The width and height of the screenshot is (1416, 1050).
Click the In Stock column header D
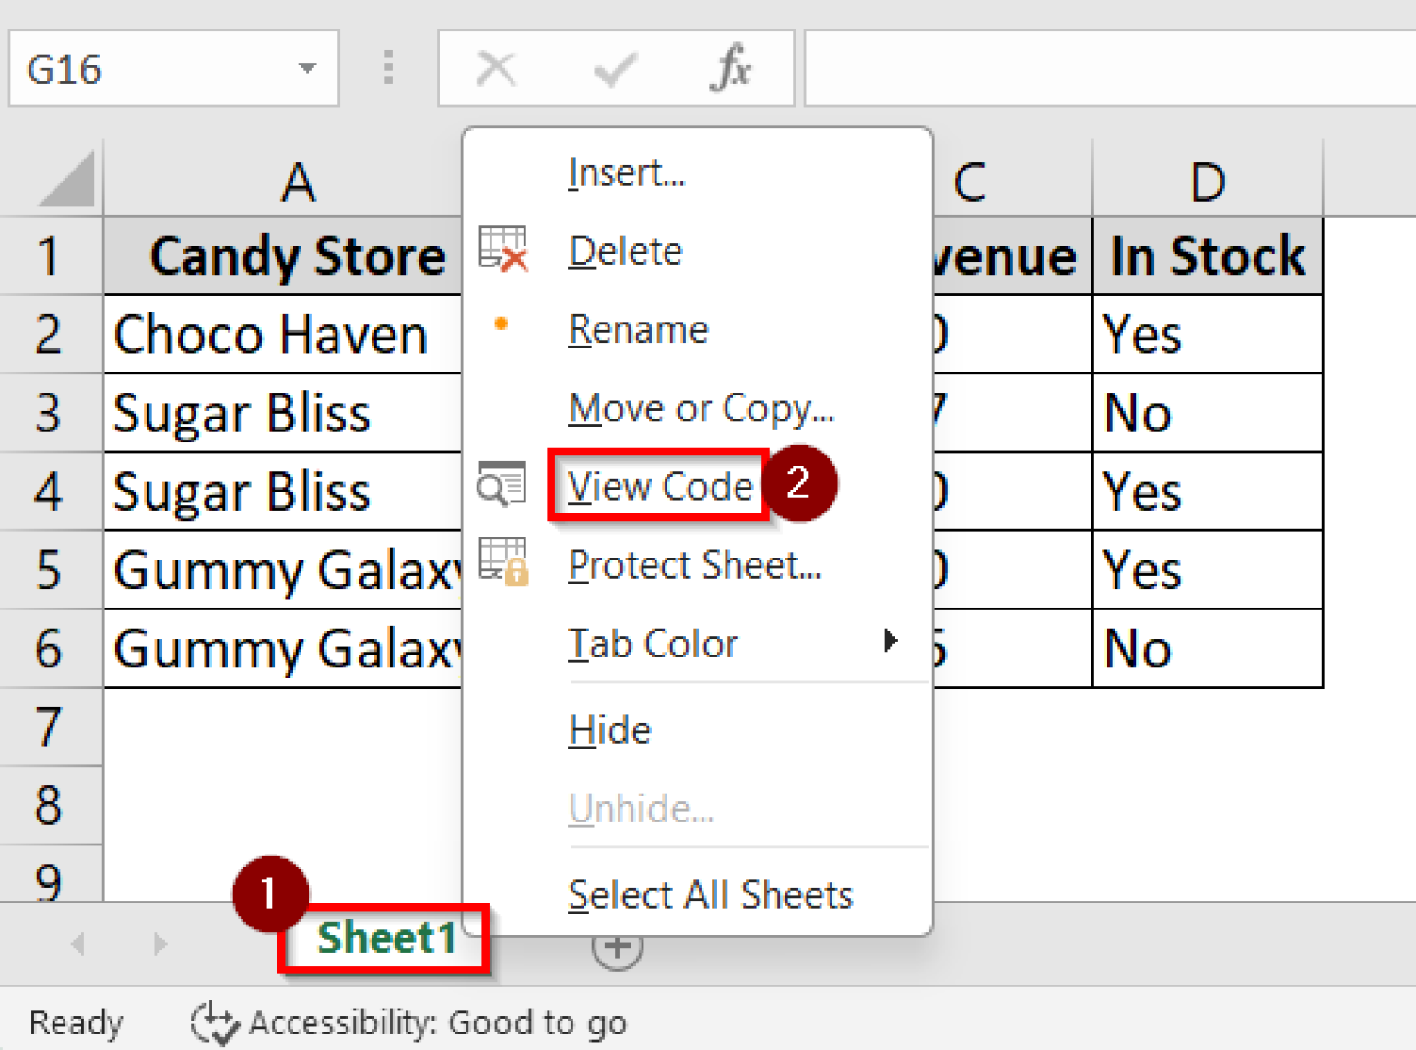click(x=1208, y=181)
